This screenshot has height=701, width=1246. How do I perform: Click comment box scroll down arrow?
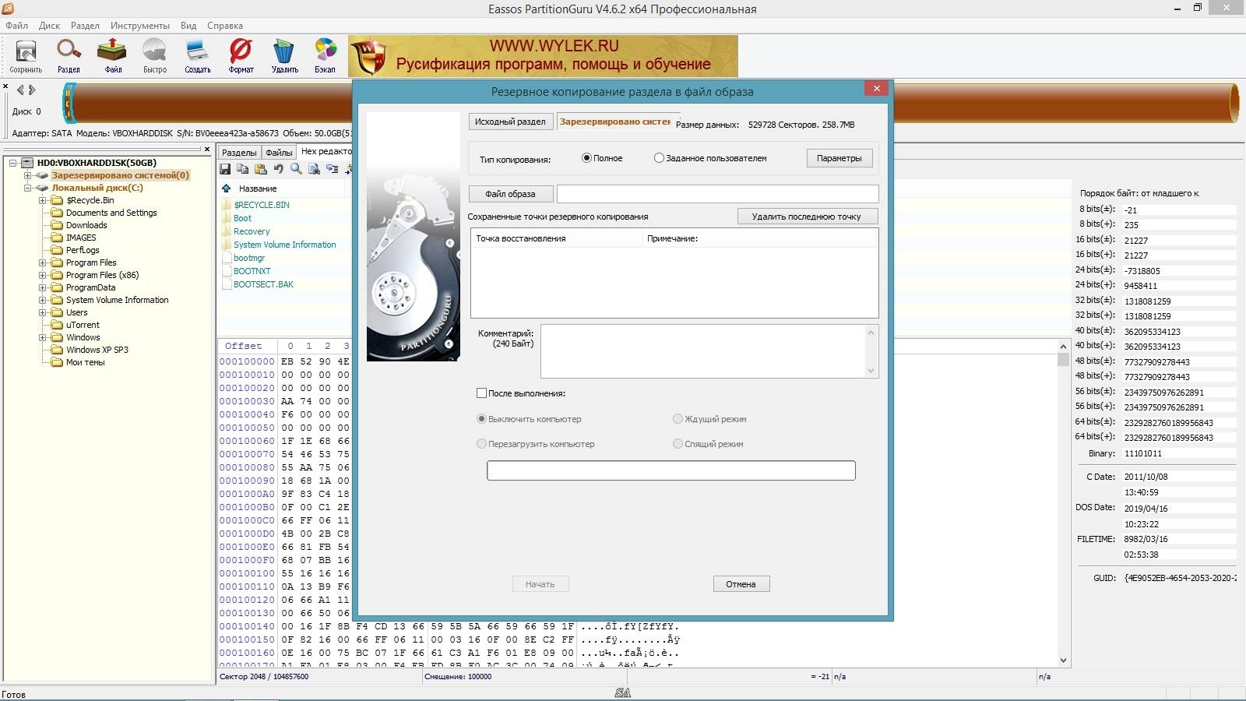click(871, 371)
